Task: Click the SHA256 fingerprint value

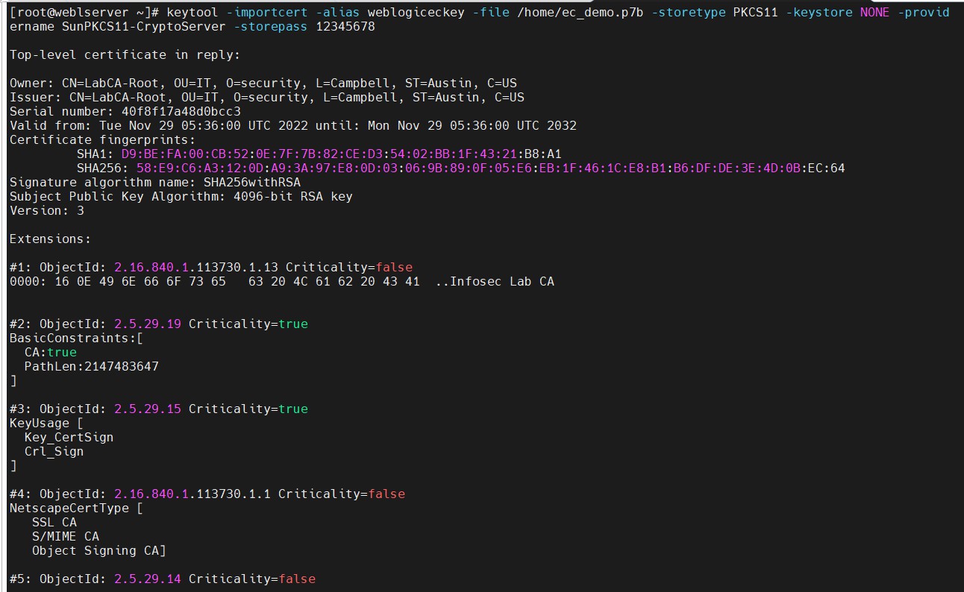Action: pyautogui.click(x=490, y=169)
